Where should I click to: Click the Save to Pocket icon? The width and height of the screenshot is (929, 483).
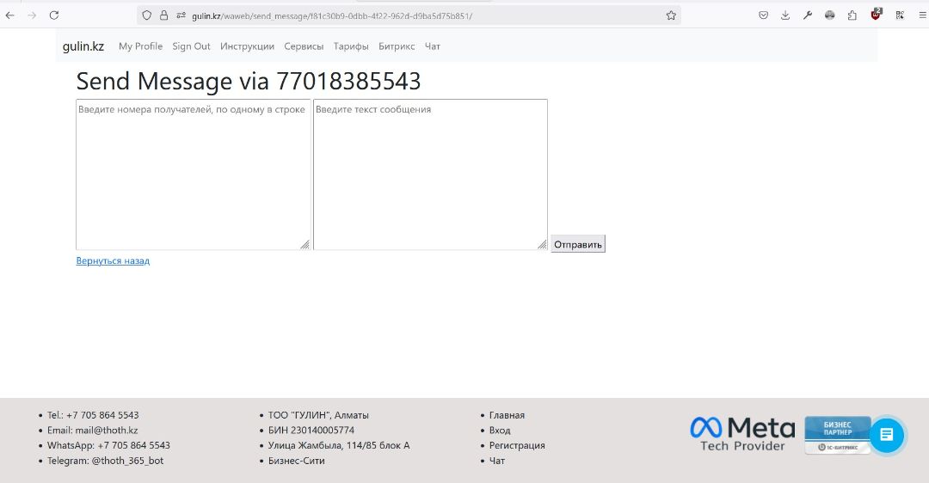[x=763, y=15]
